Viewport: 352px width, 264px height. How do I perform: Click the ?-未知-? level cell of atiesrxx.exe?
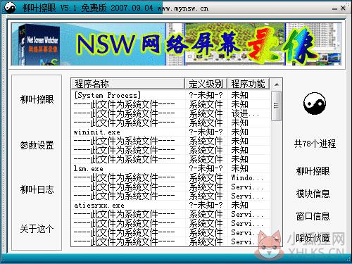coord(206,205)
